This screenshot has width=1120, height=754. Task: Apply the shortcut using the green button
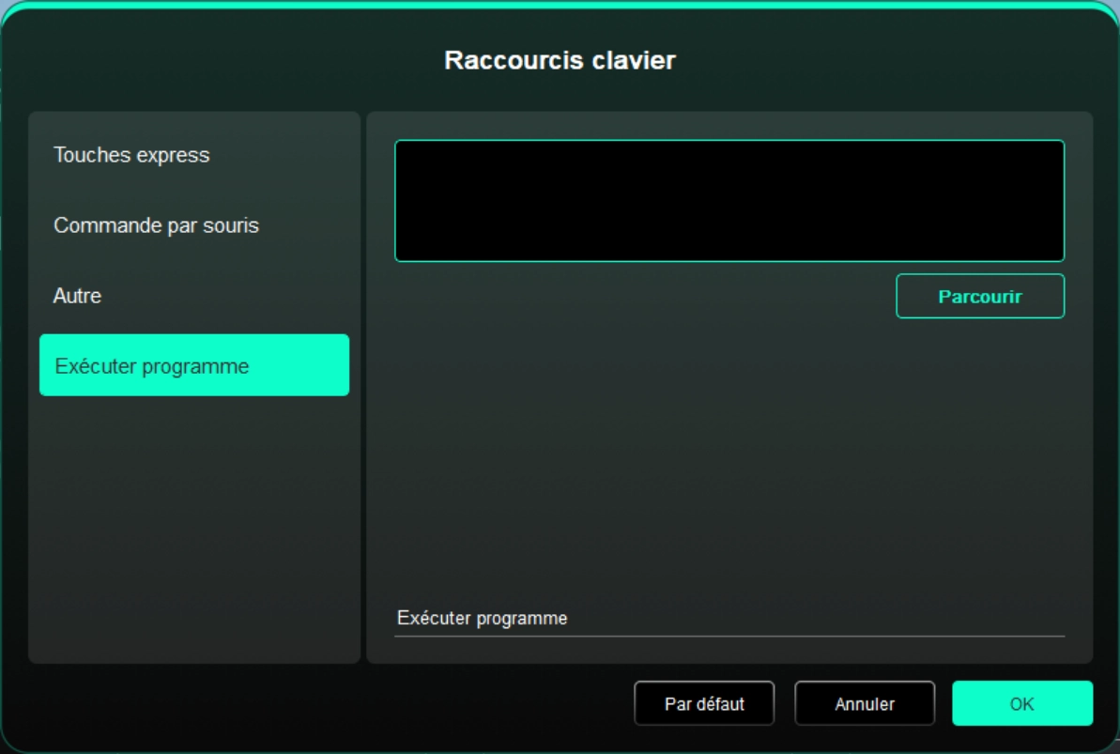1021,703
